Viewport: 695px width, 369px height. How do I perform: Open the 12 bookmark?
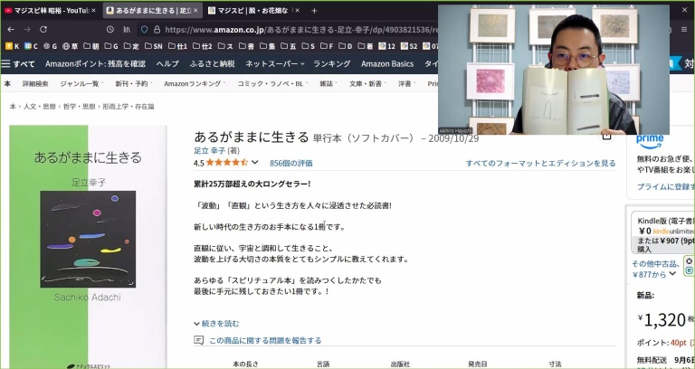click(x=386, y=46)
